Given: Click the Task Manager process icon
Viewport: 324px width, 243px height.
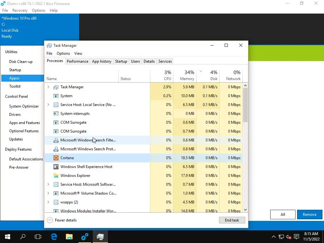Looking at the screenshot, I should coord(56,87).
